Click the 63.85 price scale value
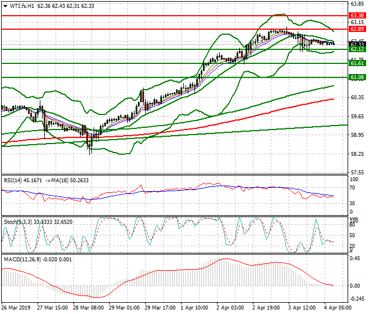The width and height of the screenshot is (370, 314). click(x=357, y=3)
